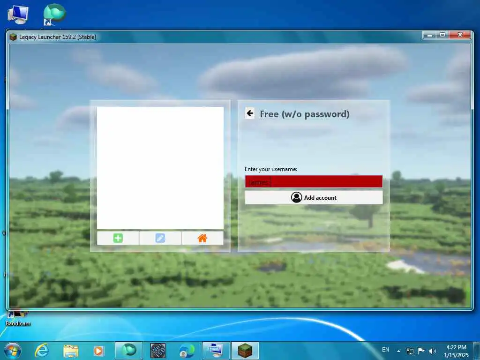This screenshot has height=360, width=480.
Task: Open the network status tray icon
Action: [x=410, y=351]
